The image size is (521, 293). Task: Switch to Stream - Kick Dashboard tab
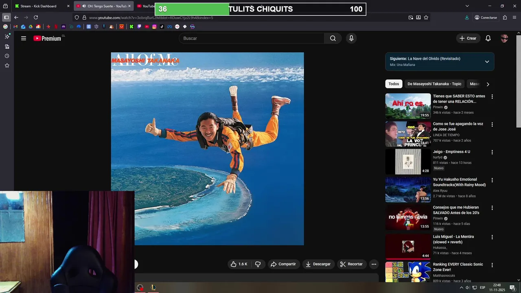tap(39, 6)
